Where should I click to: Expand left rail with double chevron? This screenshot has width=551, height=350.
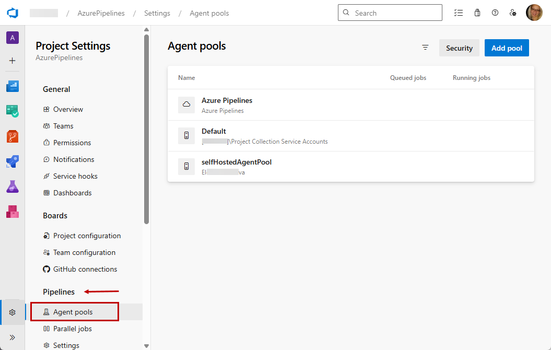(x=13, y=337)
